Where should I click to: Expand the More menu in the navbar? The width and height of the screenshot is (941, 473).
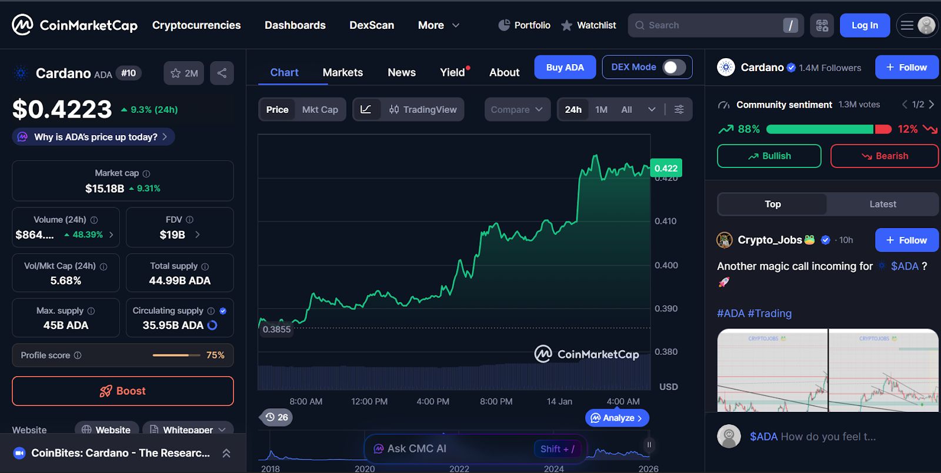(x=439, y=25)
